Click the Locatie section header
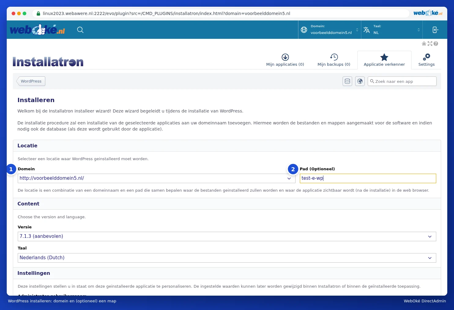The width and height of the screenshot is (454, 310). coord(227,146)
